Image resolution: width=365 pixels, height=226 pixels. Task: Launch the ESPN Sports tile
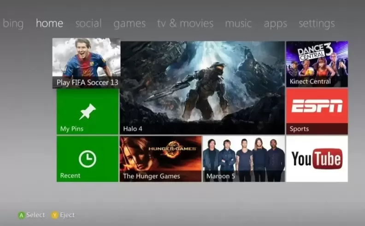point(317,112)
